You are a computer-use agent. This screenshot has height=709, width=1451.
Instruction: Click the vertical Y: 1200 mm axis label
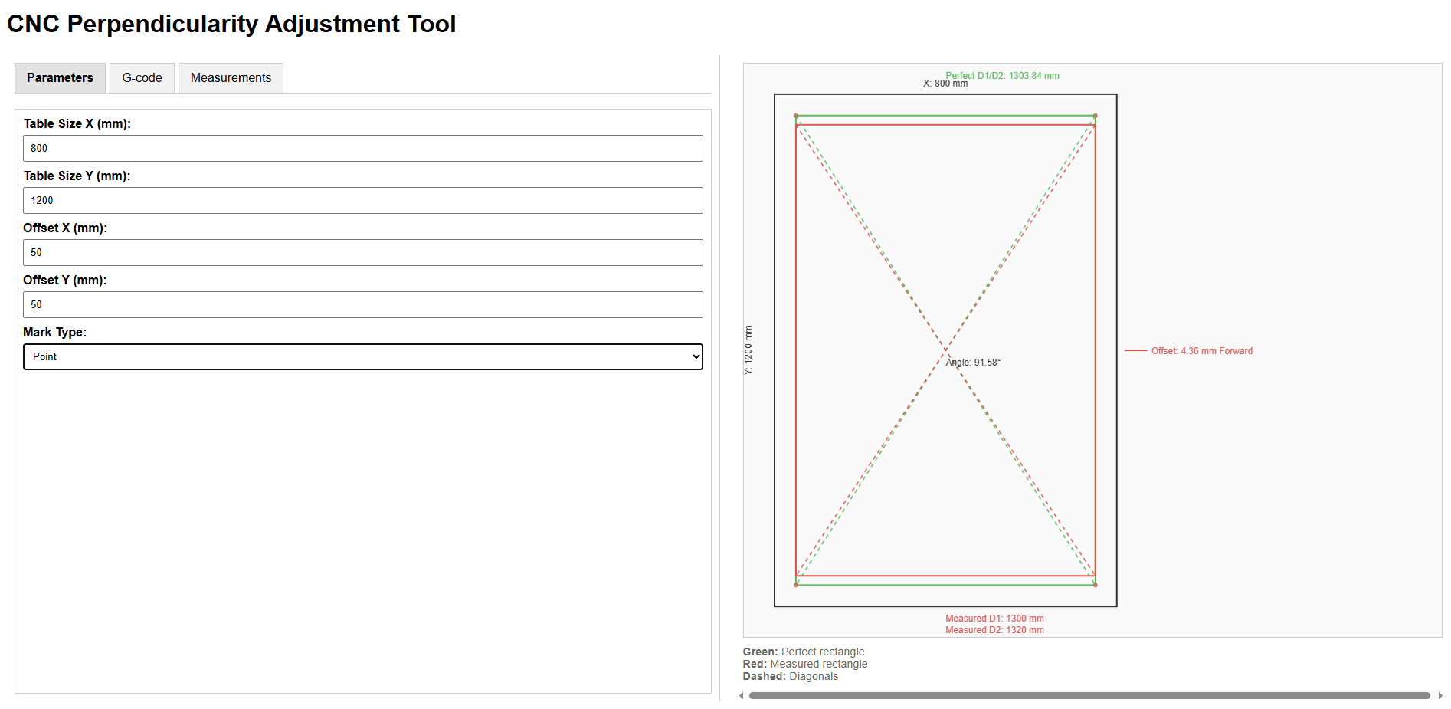pyautogui.click(x=748, y=350)
